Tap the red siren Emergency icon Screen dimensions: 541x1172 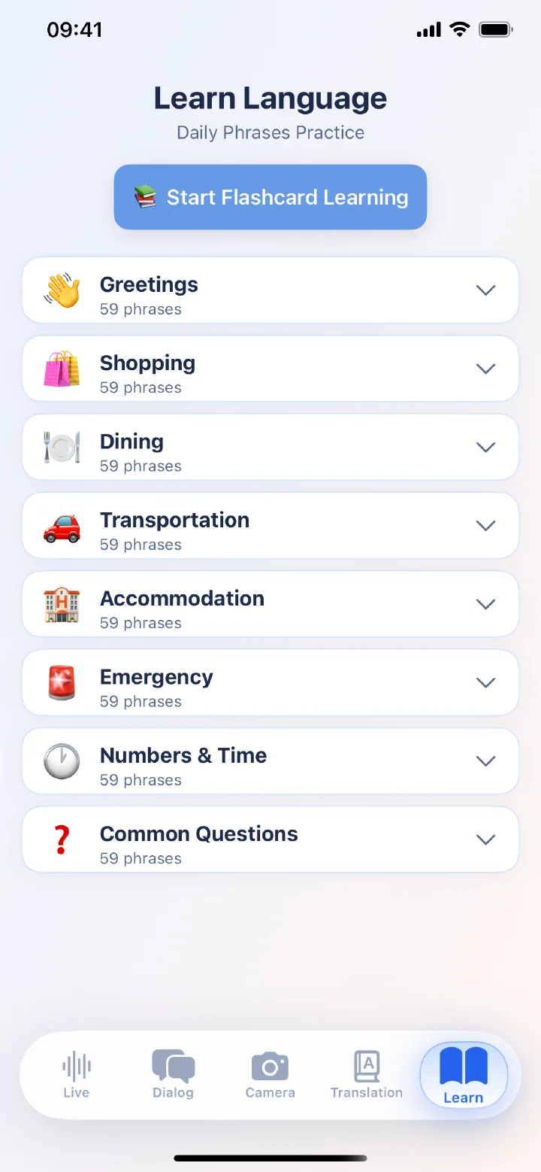coord(62,682)
